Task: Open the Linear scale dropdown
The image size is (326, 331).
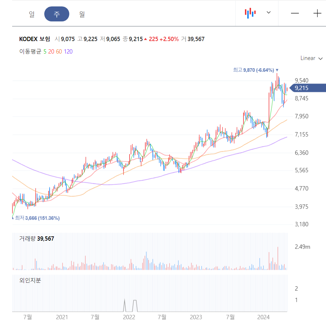Action: [311, 58]
